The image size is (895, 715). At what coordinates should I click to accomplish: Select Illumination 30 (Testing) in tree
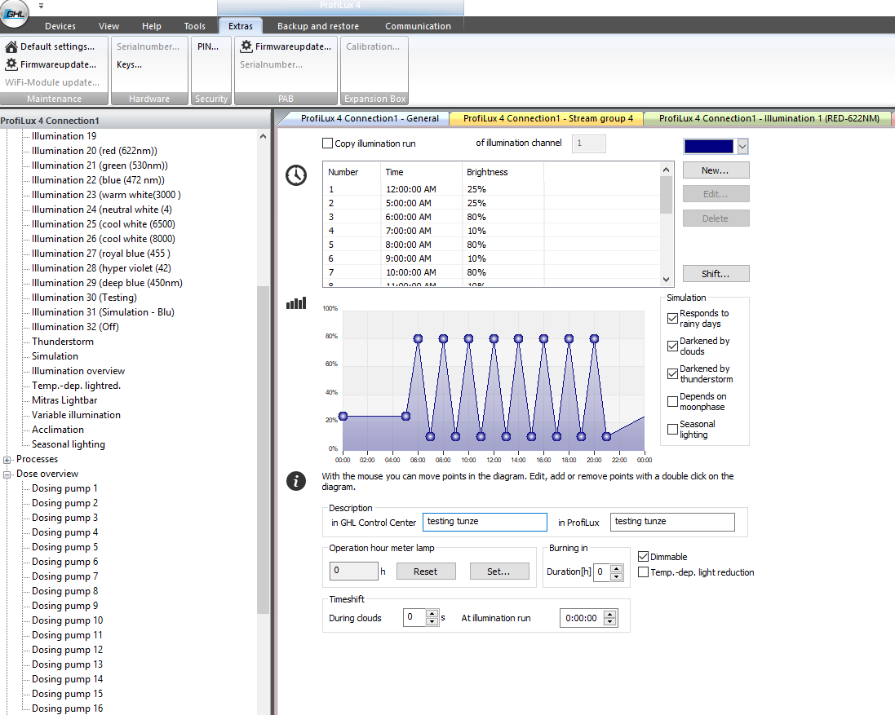(x=84, y=298)
